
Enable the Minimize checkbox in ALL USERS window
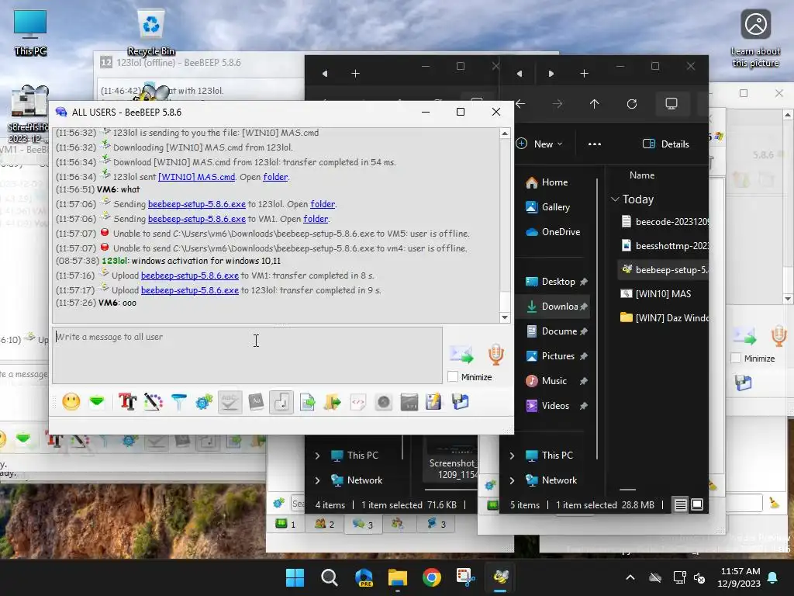(x=453, y=376)
